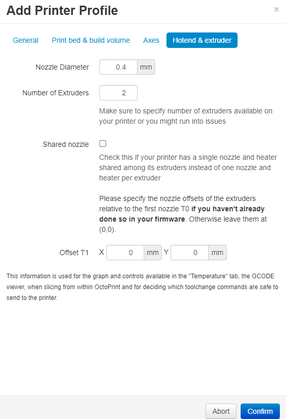The width and height of the screenshot is (286, 419).
Task: Focus the Offset T1 Y input
Action: pos(190,253)
